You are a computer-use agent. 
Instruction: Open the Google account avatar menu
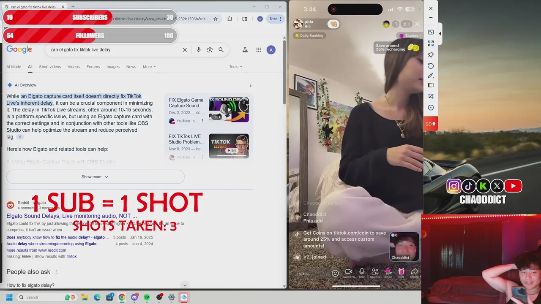[x=271, y=50]
